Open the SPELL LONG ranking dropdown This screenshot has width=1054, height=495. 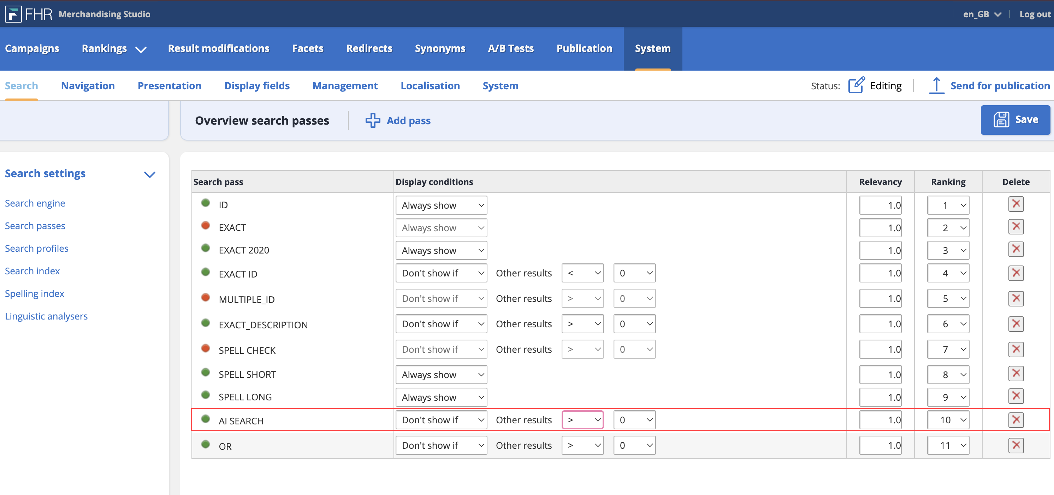[948, 397]
